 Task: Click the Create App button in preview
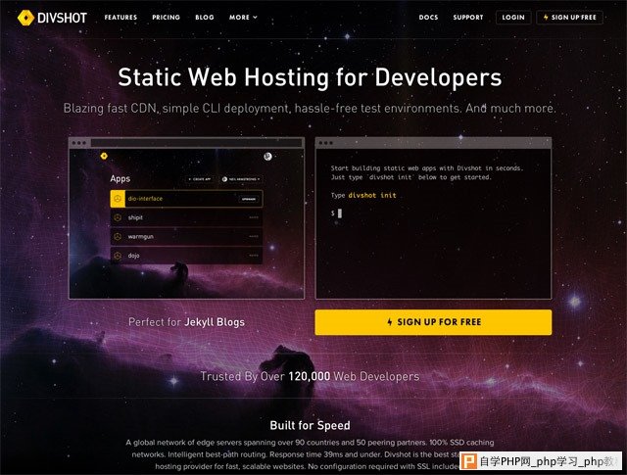[x=200, y=179]
